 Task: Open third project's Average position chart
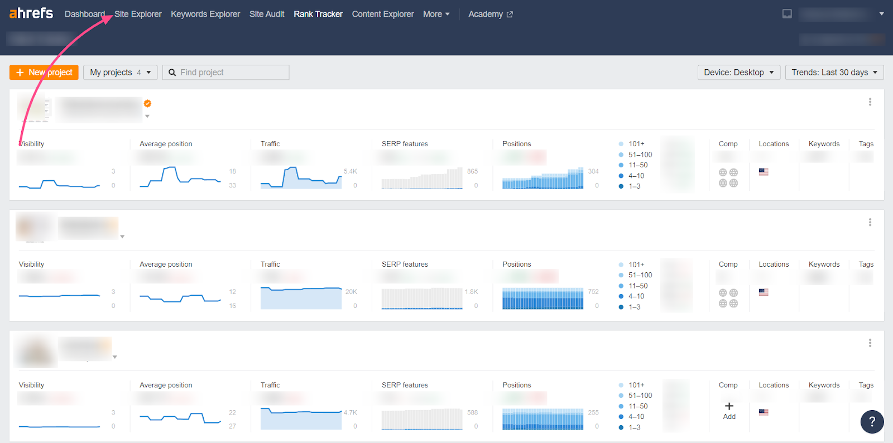180,418
